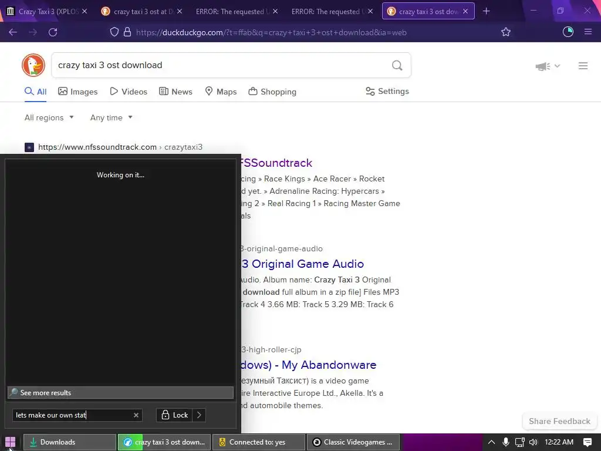The width and height of the screenshot is (601, 451).
Task: Open 'Connected to: yes' taskbar item
Action: coord(259,442)
